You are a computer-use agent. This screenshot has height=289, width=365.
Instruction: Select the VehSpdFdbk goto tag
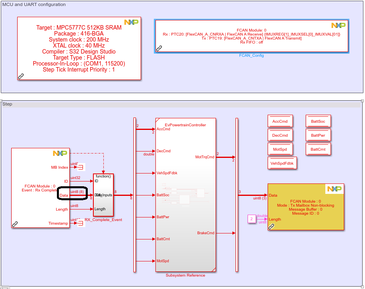282,163
